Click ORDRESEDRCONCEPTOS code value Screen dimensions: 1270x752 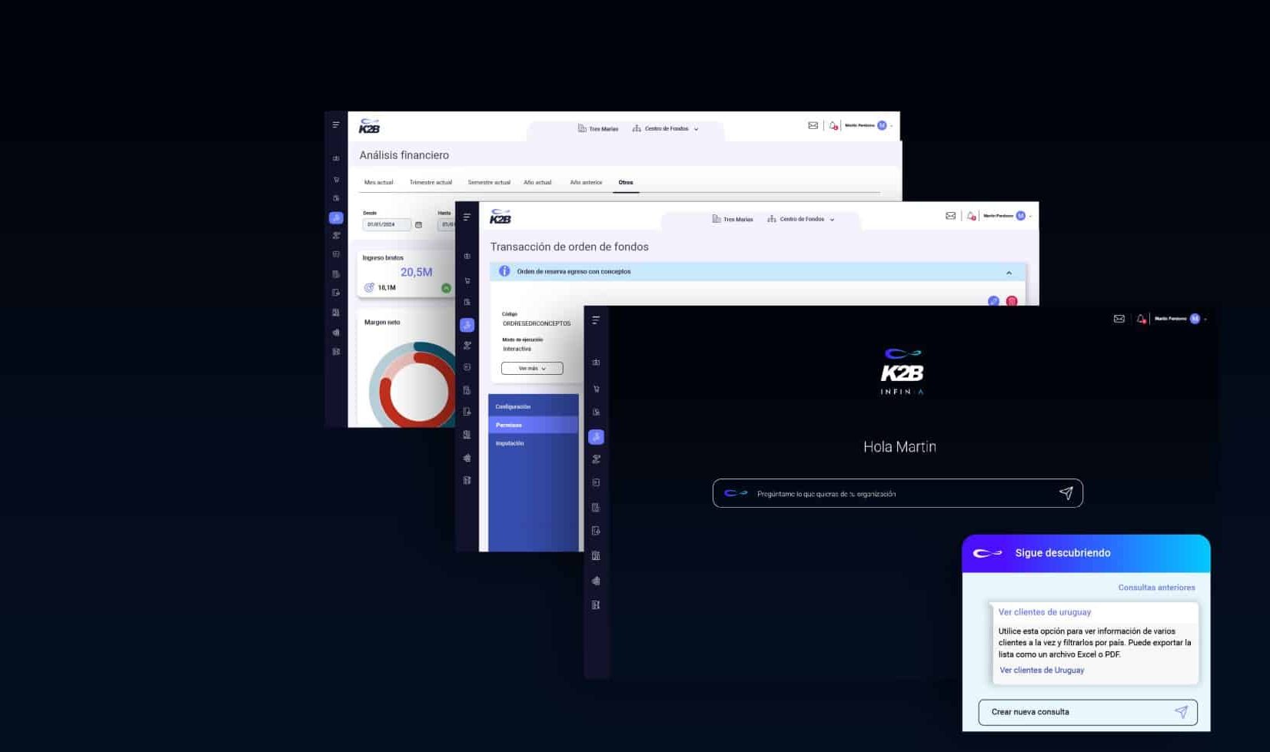pyautogui.click(x=537, y=323)
